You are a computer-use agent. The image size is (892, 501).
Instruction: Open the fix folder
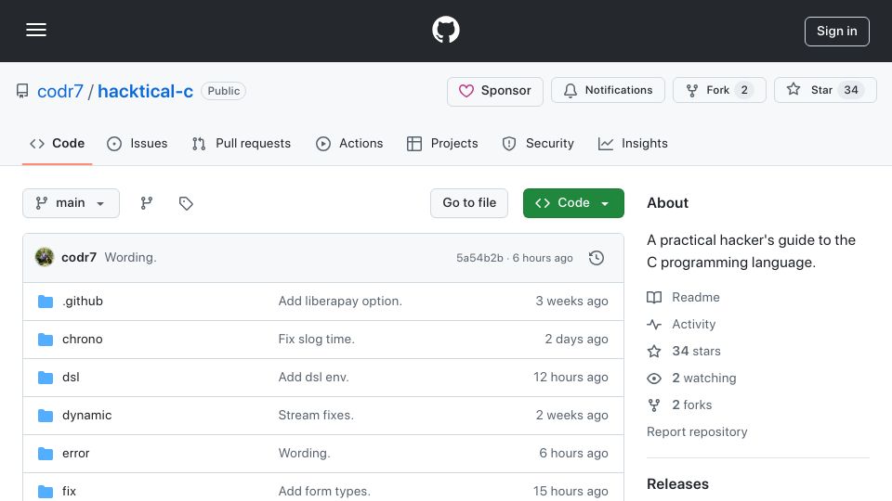(69, 492)
